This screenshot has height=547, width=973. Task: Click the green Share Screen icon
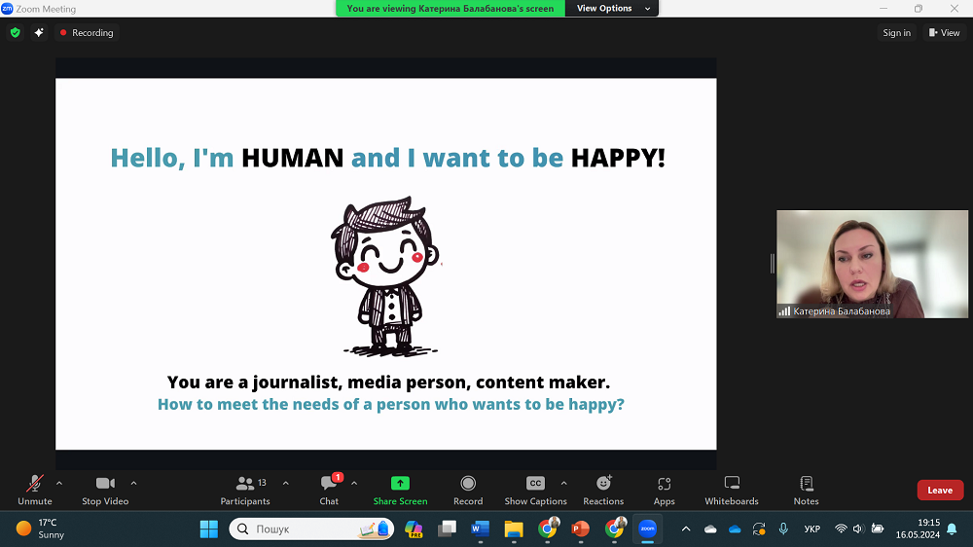tap(400, 484)
